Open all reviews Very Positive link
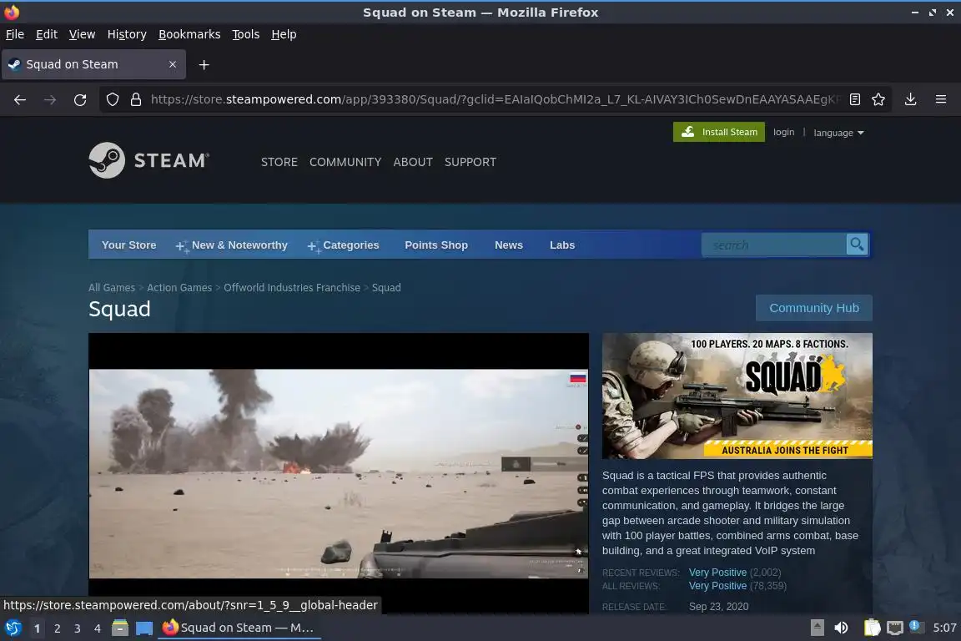The image size is (961, 641). coord(717,586)
